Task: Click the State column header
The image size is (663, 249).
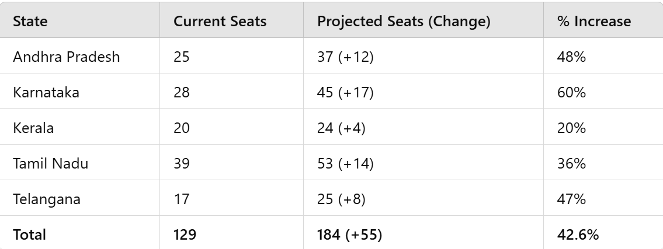Action: pos(30,22)
